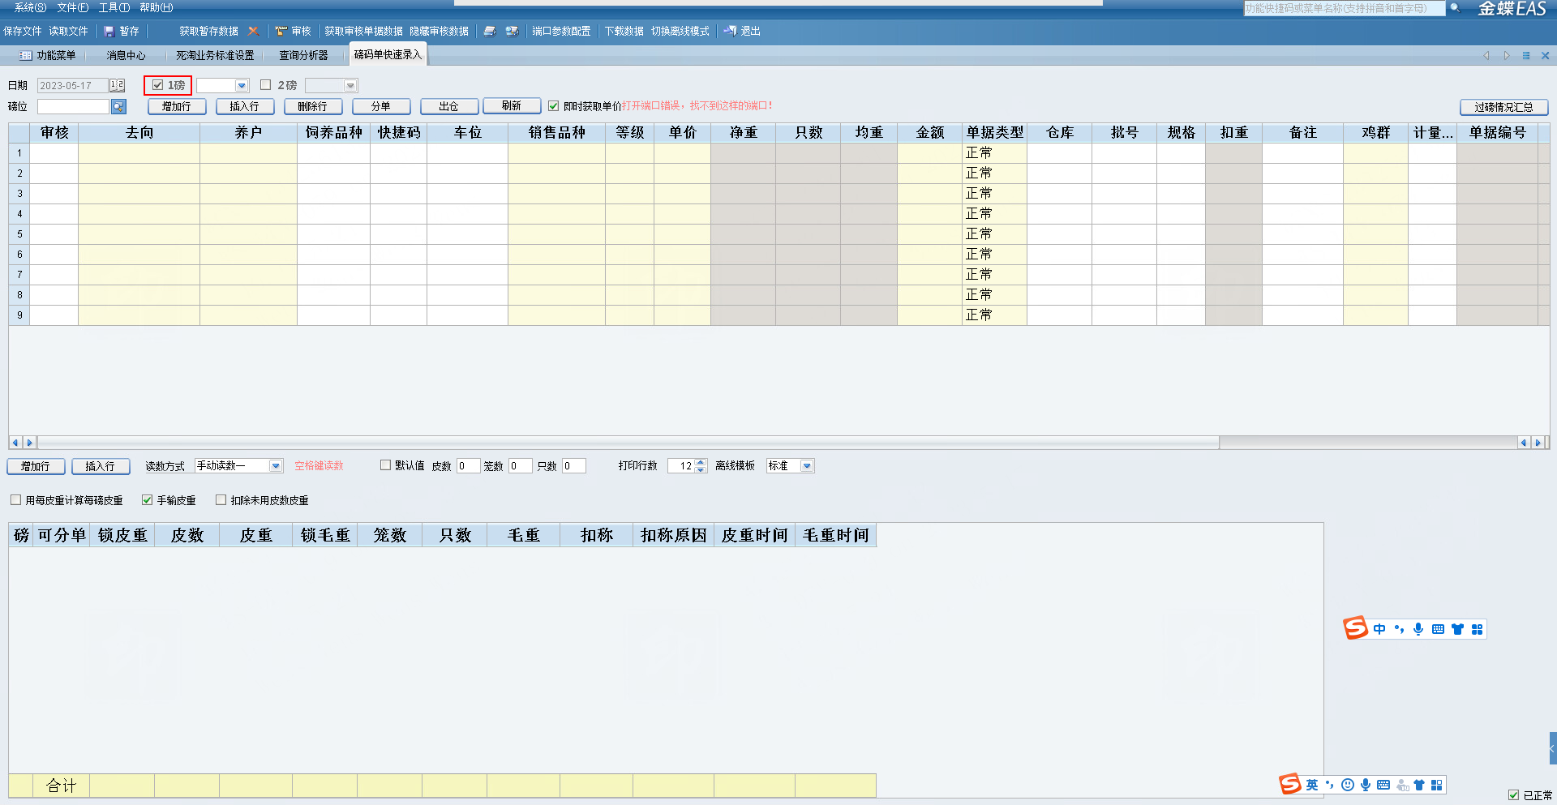The height and width of the screenshot is (805, 1557).
Task: Open soft keyboard on the 中 input bar
Action: pos(1438,629)
